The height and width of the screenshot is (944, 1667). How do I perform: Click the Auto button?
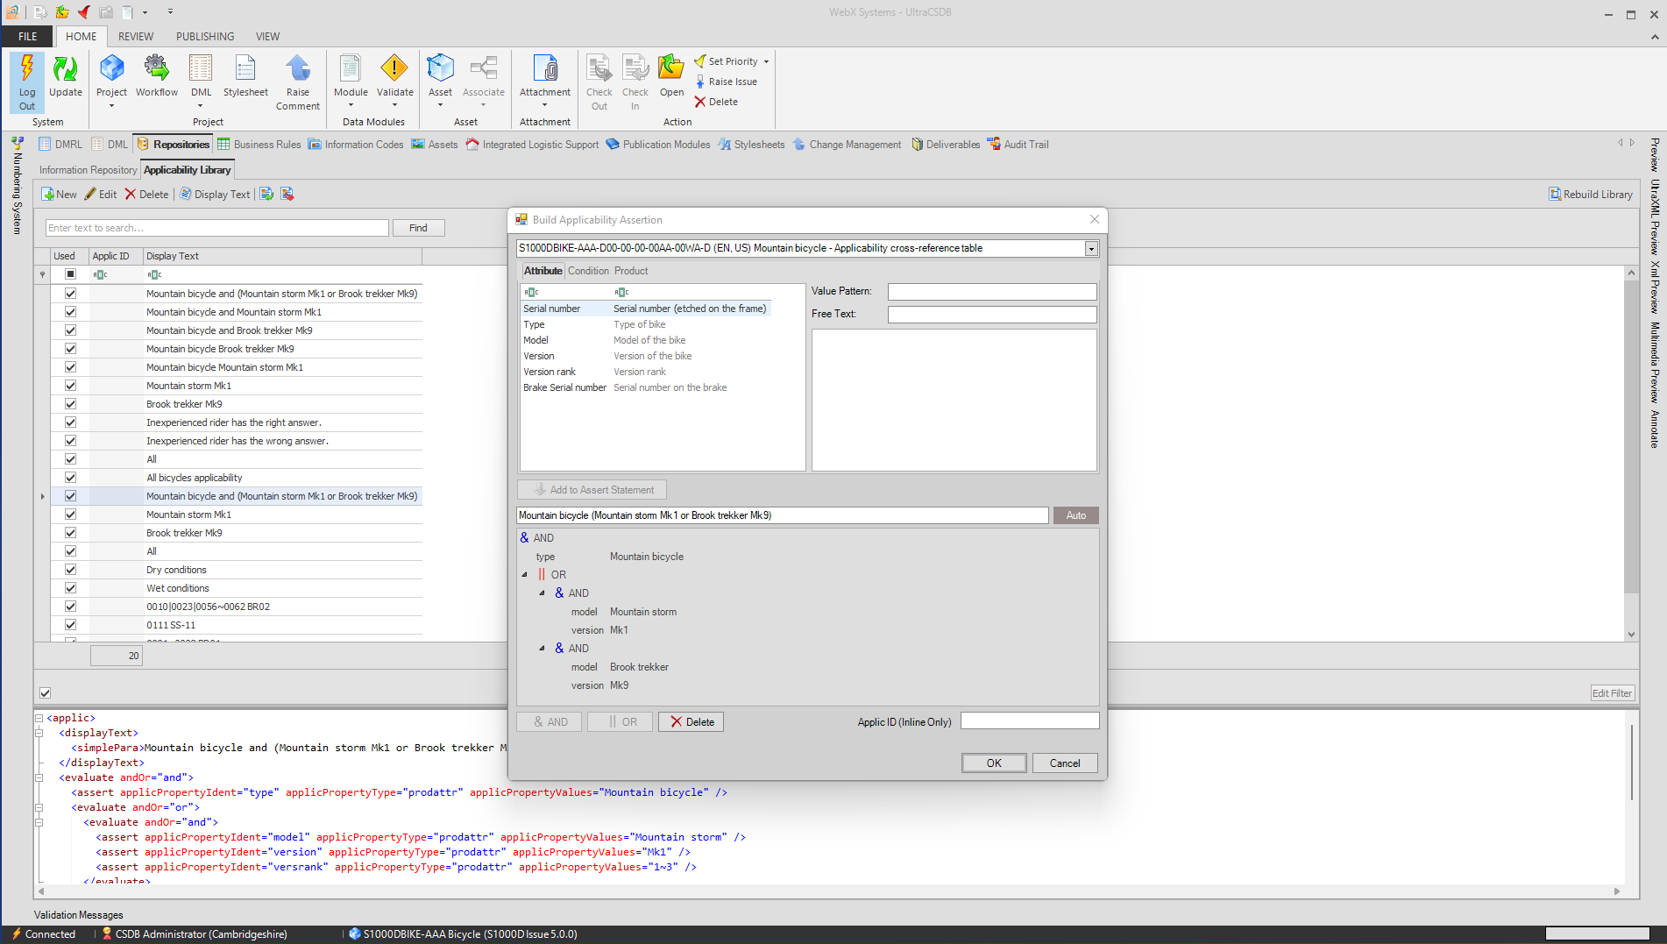(1076, 515)
